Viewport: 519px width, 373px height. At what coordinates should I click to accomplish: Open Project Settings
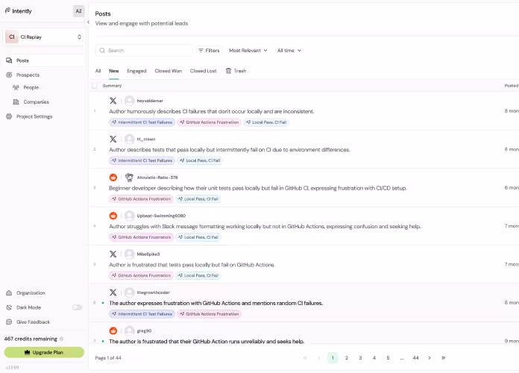tap(34, 116)
